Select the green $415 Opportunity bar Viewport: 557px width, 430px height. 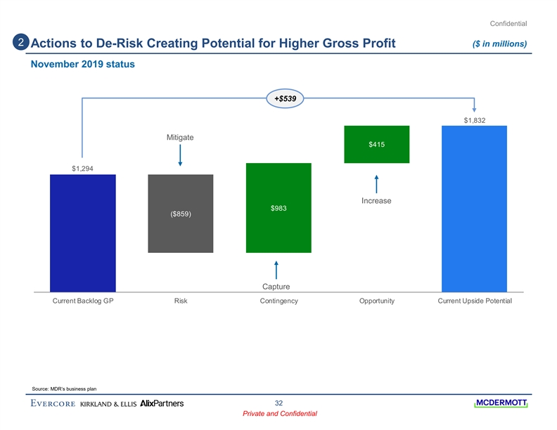tap(376, 145)
